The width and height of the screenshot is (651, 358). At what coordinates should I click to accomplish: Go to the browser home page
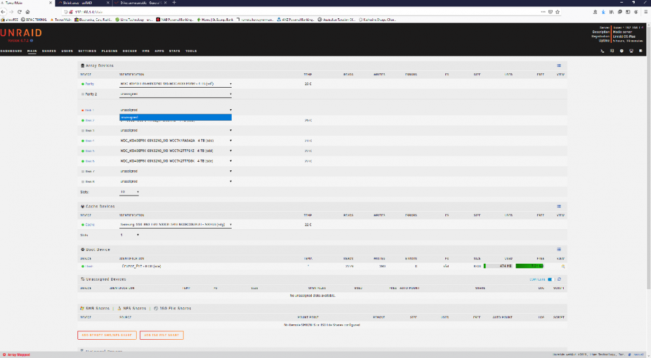click(27, 12)
